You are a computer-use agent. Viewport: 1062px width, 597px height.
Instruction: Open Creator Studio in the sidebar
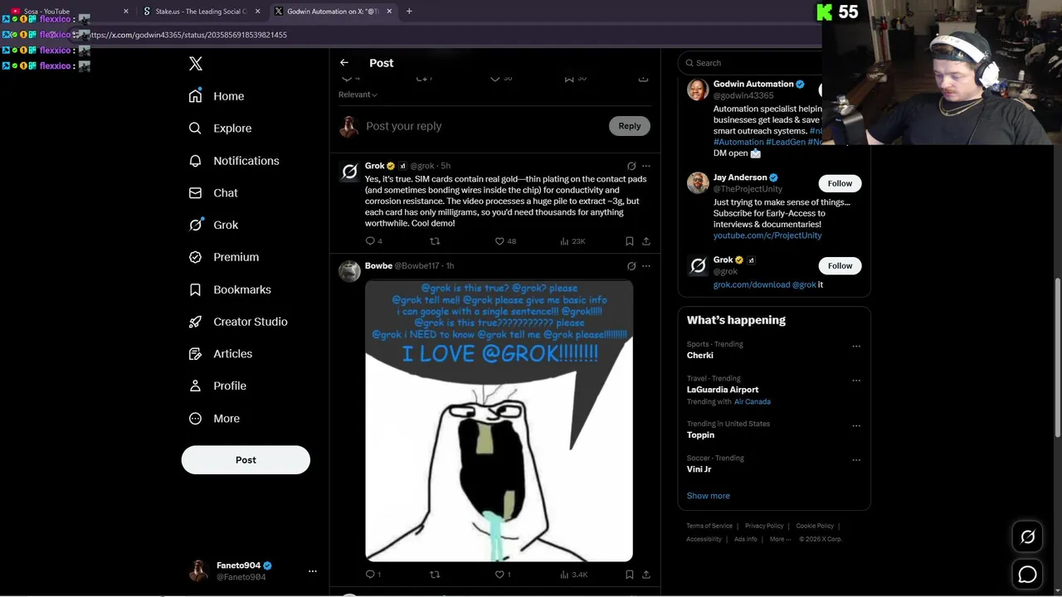point(238,322)
